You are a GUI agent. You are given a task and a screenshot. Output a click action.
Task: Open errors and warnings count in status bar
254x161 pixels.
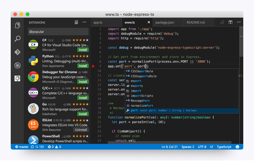[x=54, y=147]
